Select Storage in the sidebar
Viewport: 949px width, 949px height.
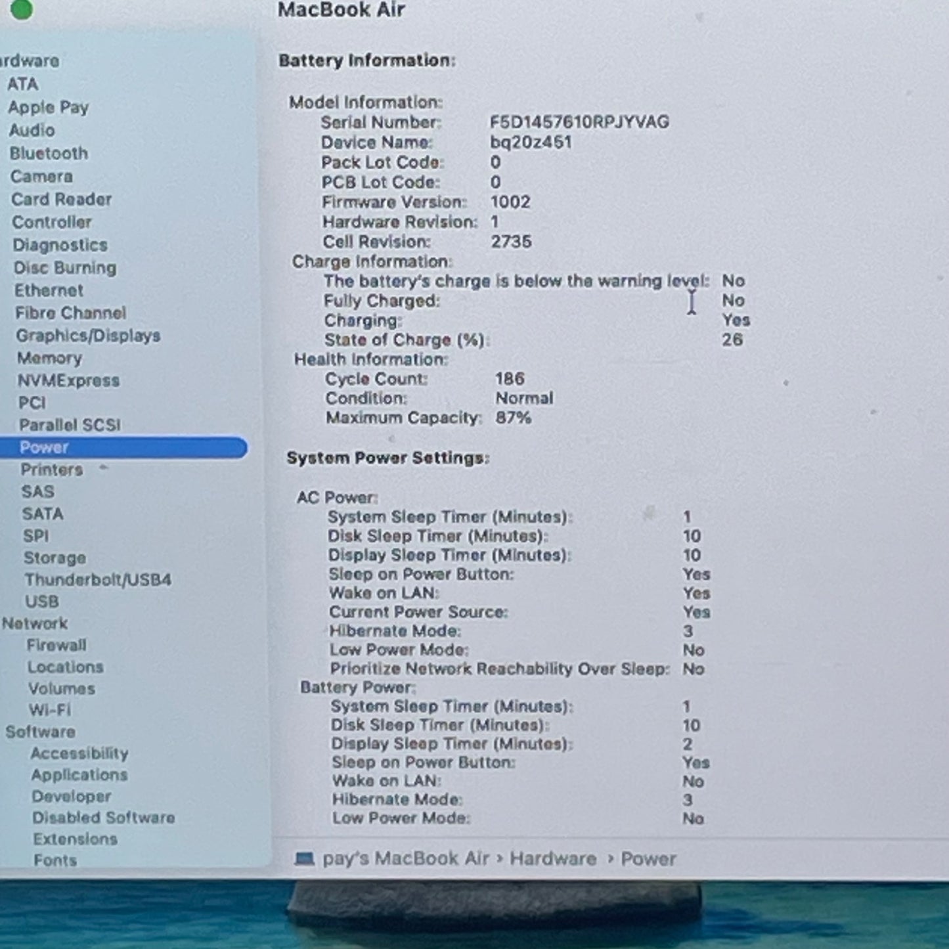coord(55,558)
